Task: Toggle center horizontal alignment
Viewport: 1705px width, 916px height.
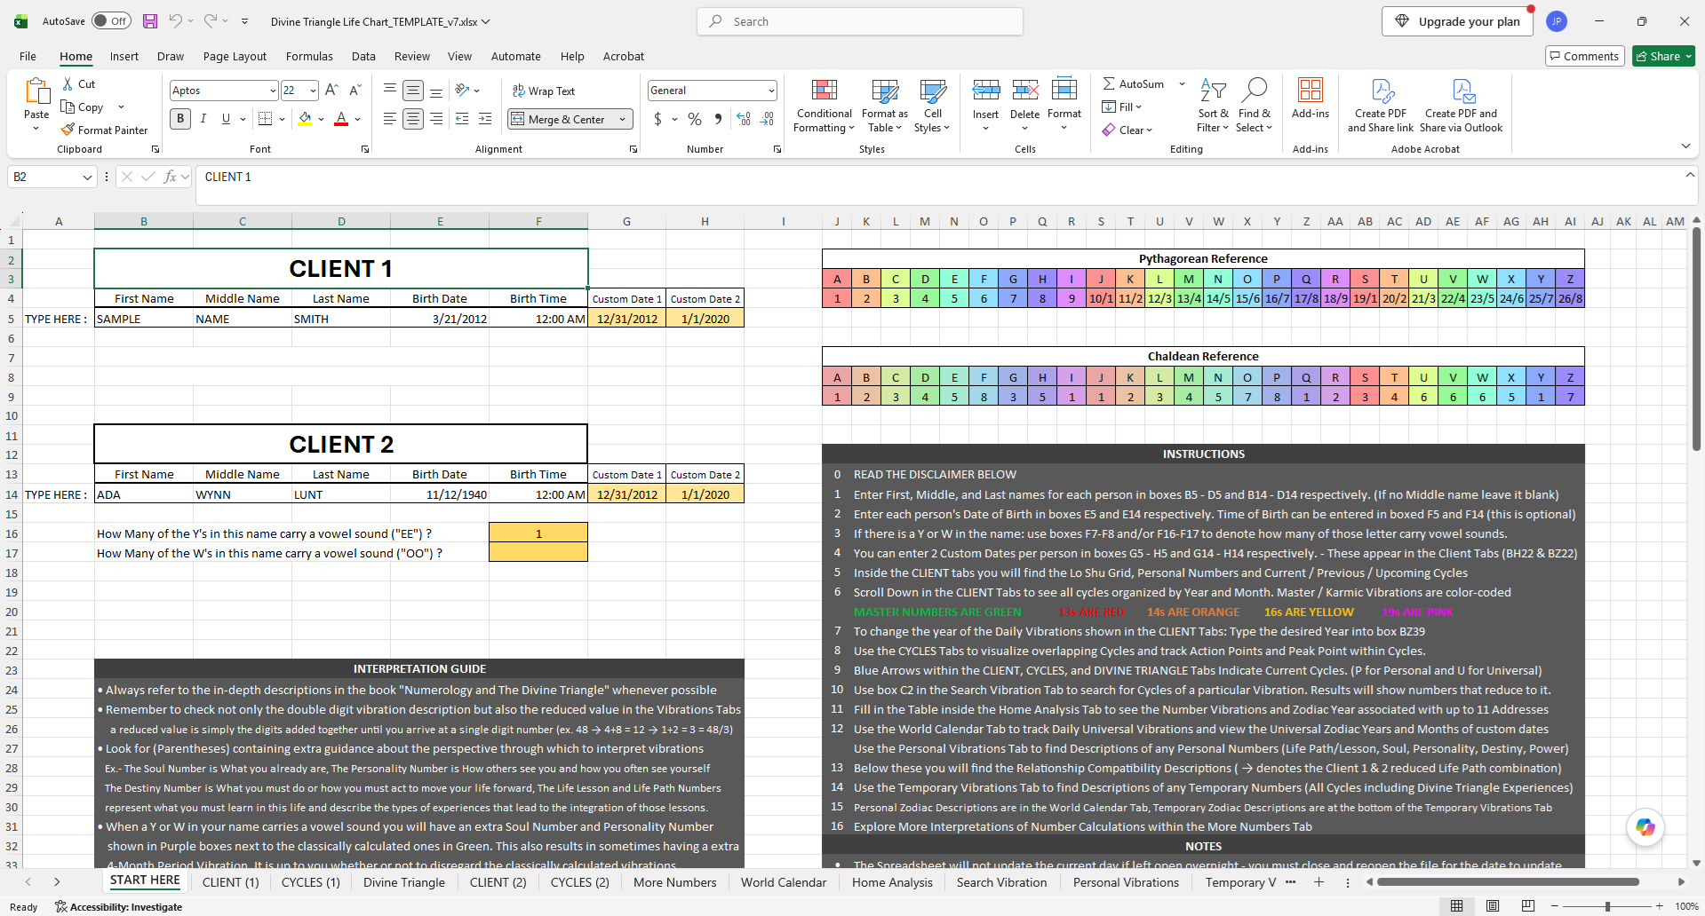Action: pyautogui.click(x=413, y=118)
